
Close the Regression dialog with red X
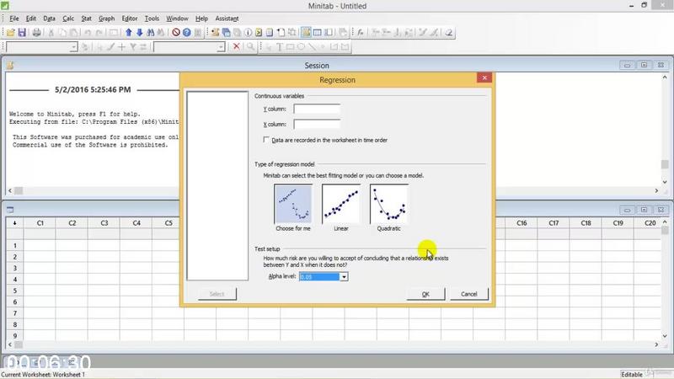(484, 77)
